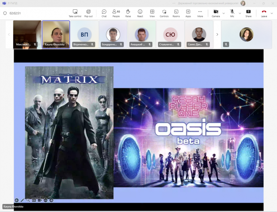The height and width of the screenshot is (212, 277).
Task: Raise your hand in the meeting
Action: click(x=128, y=13)
